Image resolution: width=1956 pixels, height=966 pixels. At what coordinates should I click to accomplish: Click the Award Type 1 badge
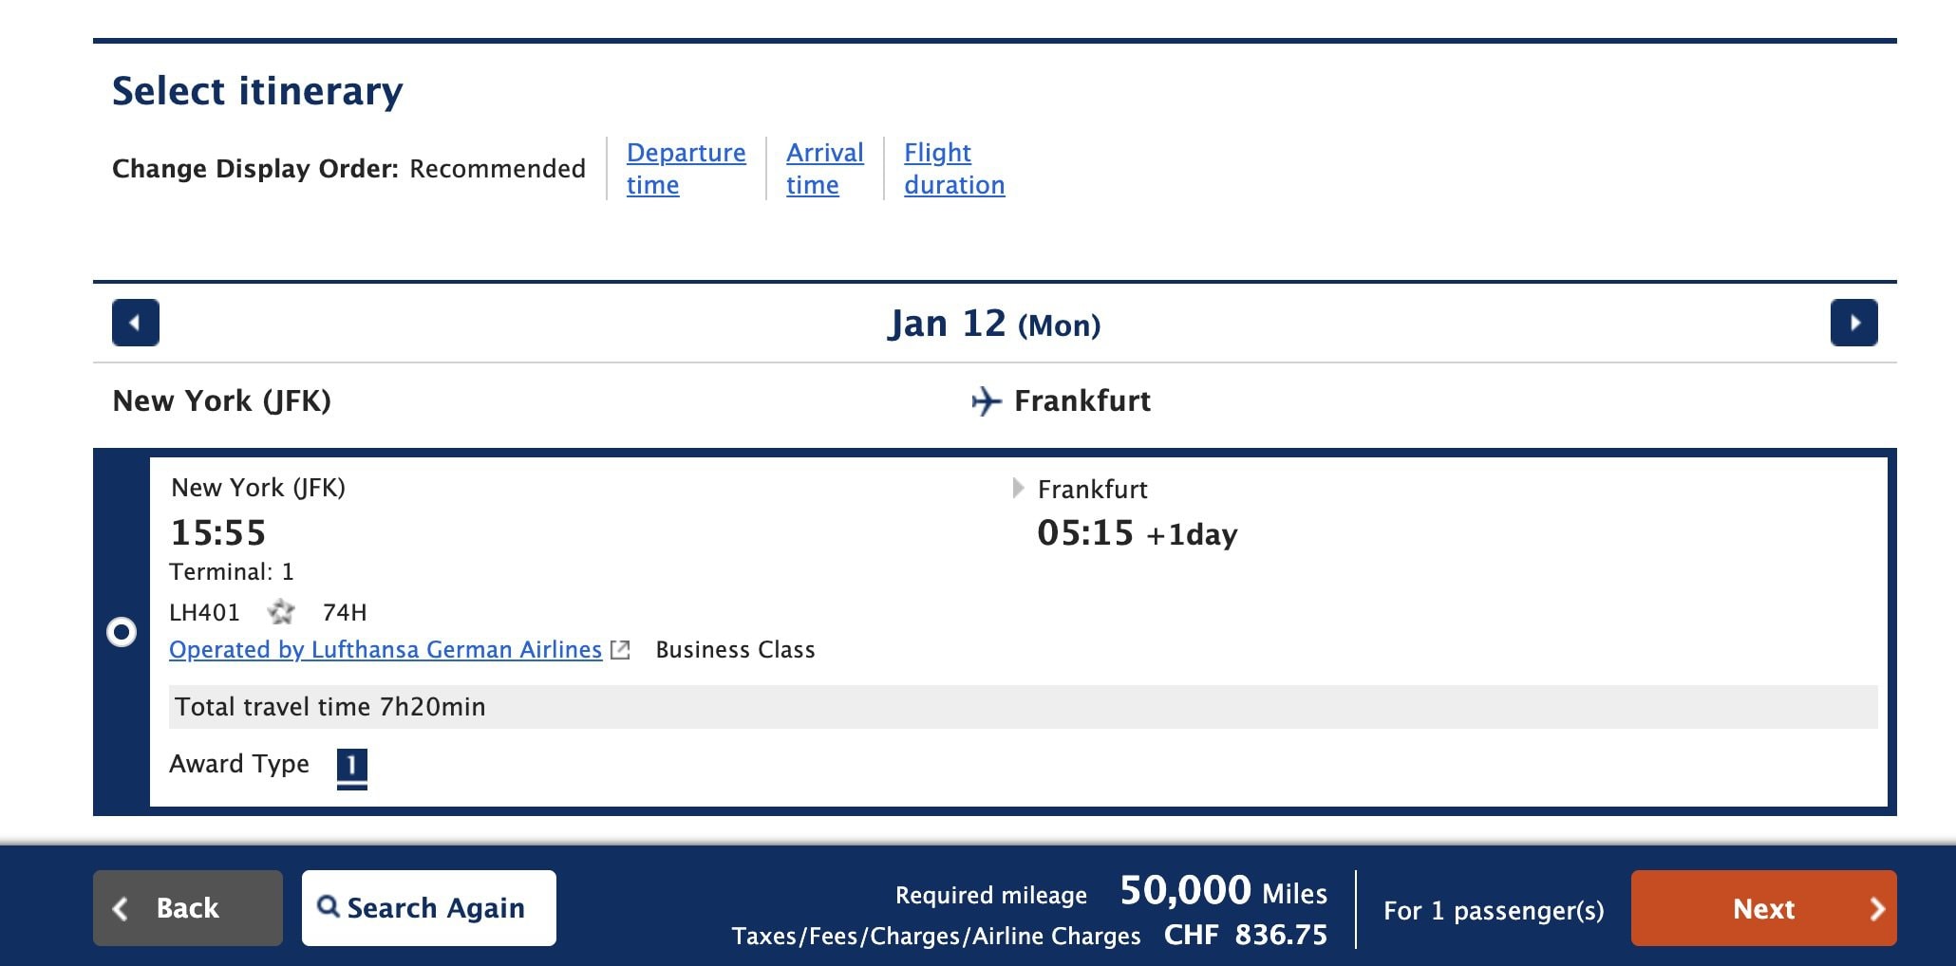coord(351,766)
